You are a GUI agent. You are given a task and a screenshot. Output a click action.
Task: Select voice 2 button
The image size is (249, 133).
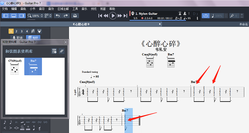(x=16, y=31)
